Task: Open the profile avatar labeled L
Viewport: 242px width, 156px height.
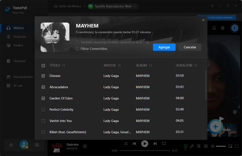Action: click(235, 28)
